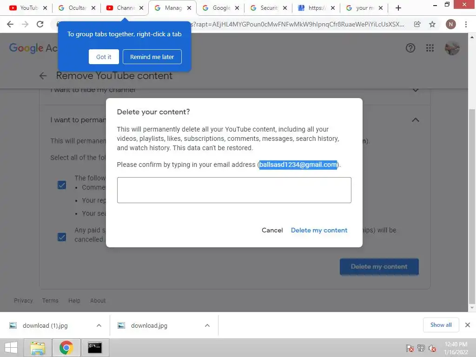Click the share page icon in address bar
The width and height of the screenshot is (476, 357).
click(417, 24)
